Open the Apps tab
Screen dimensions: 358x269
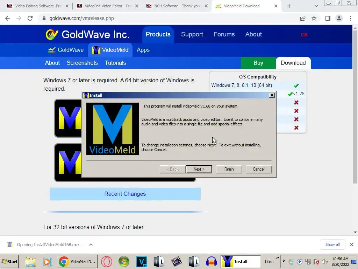(143, 50)
